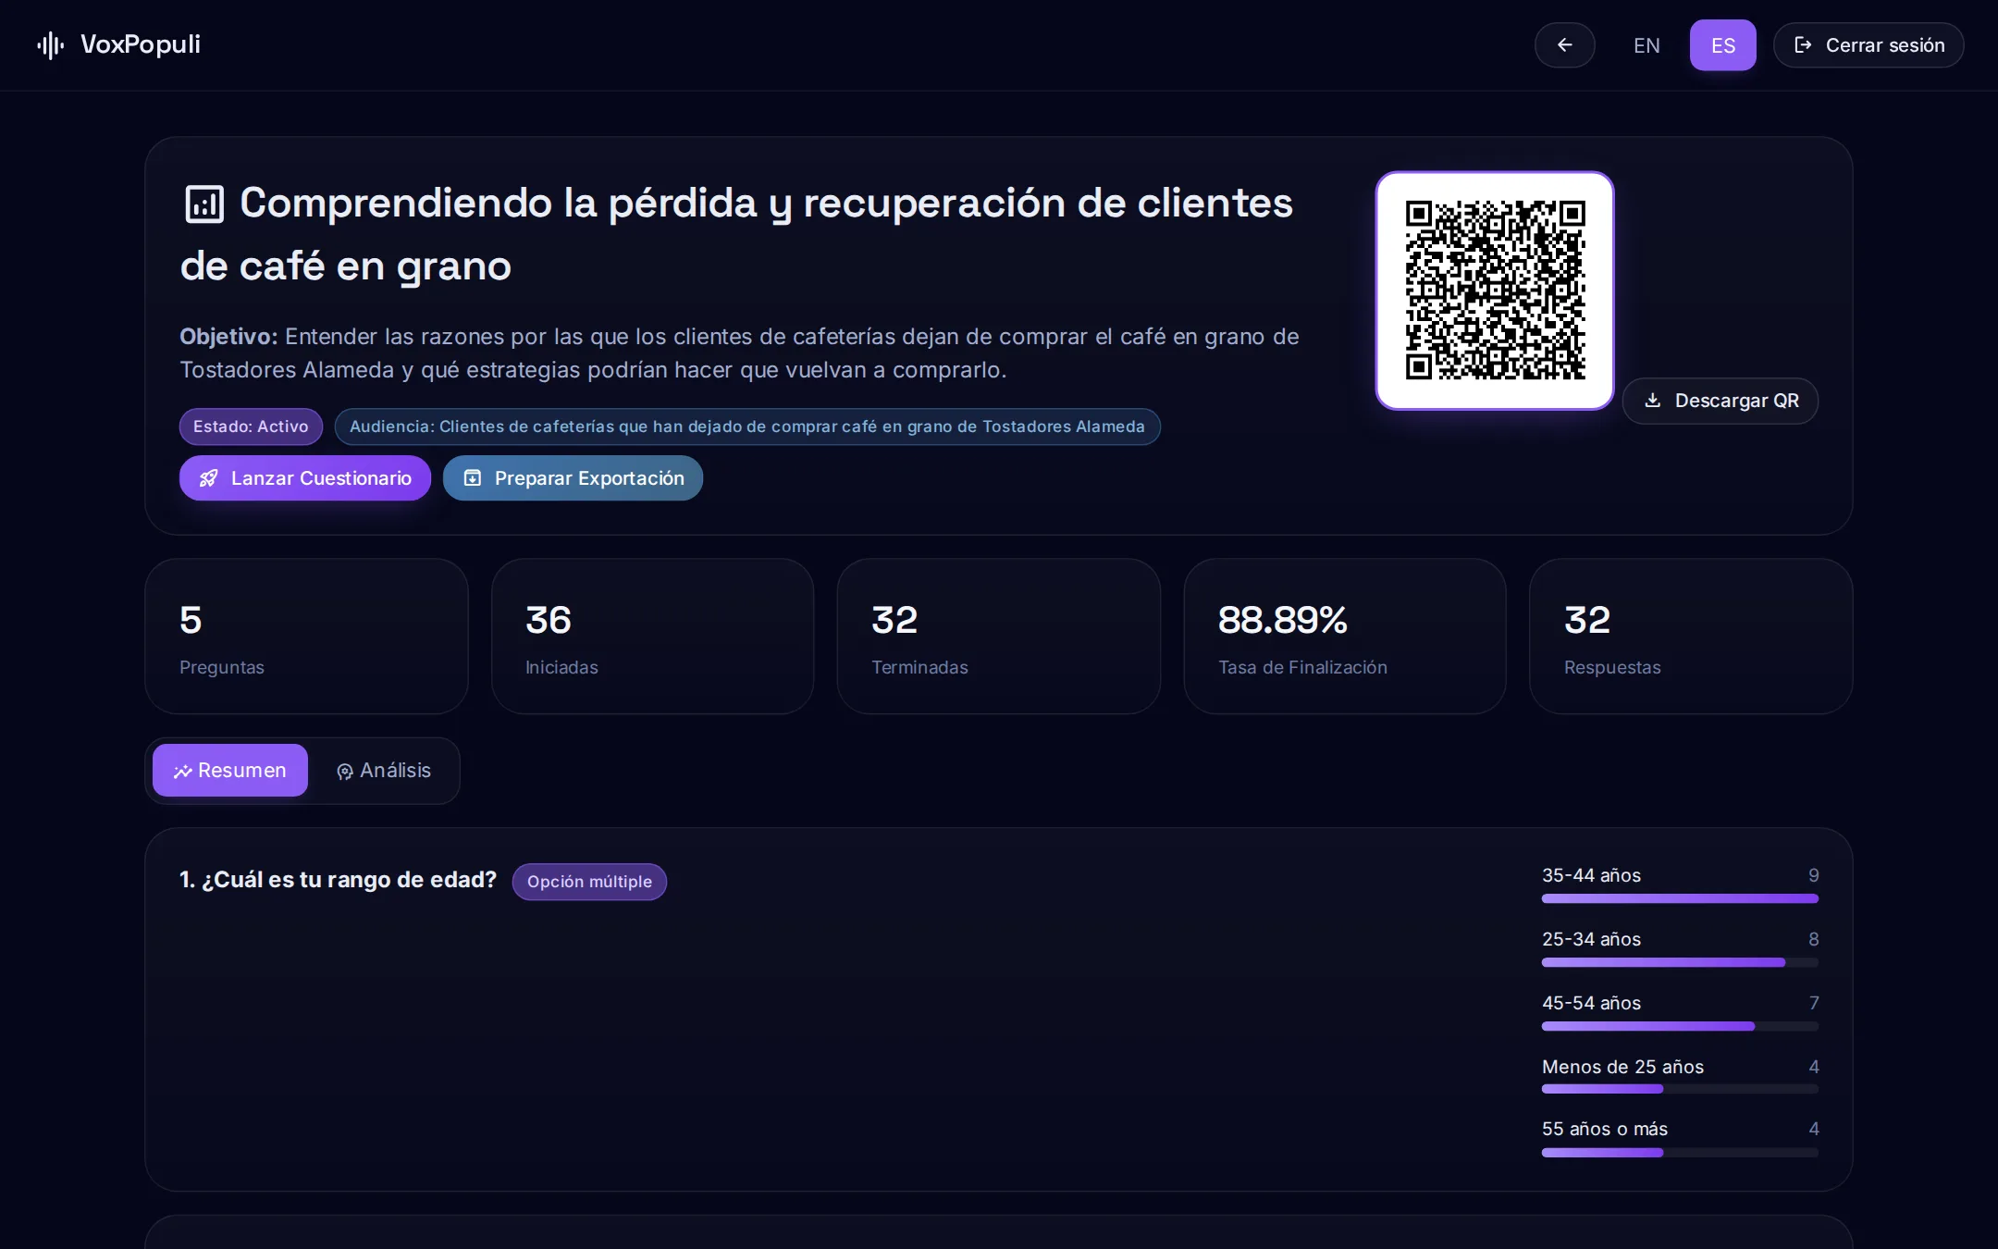
Task: Click Preparar Exportación button
Action: (x=573, y=478)
